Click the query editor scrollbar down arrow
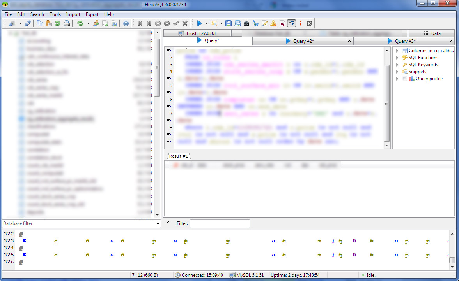 (387, 145)
